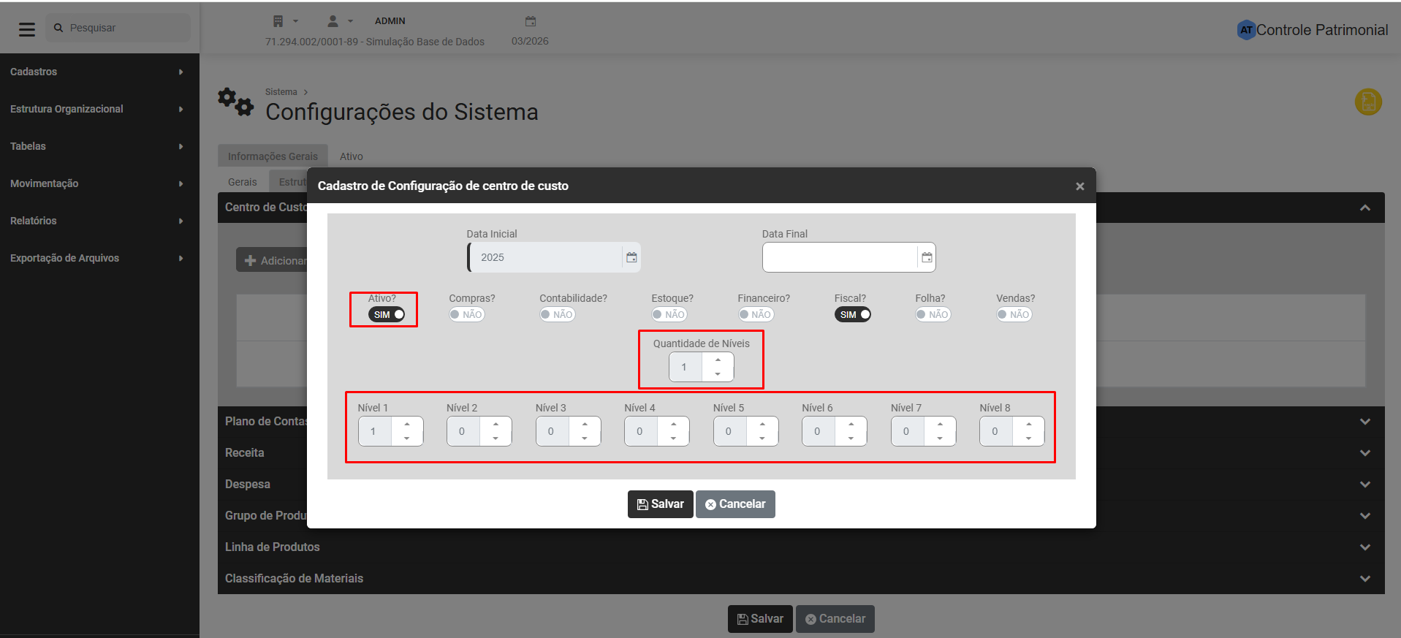Image resolution: width=1401 pixels, height=638 pixels.
Task: Decrement the Nível 6 spinner
Action: (851, 438)
